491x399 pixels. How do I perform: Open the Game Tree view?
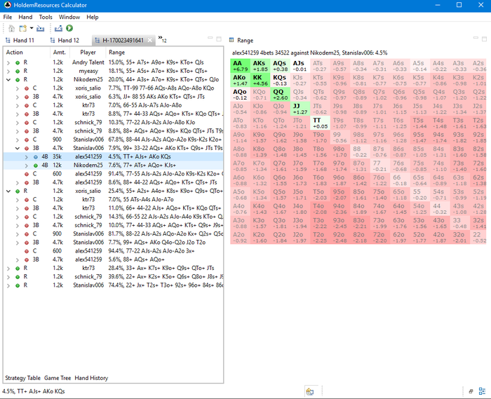tap(58, 378)
